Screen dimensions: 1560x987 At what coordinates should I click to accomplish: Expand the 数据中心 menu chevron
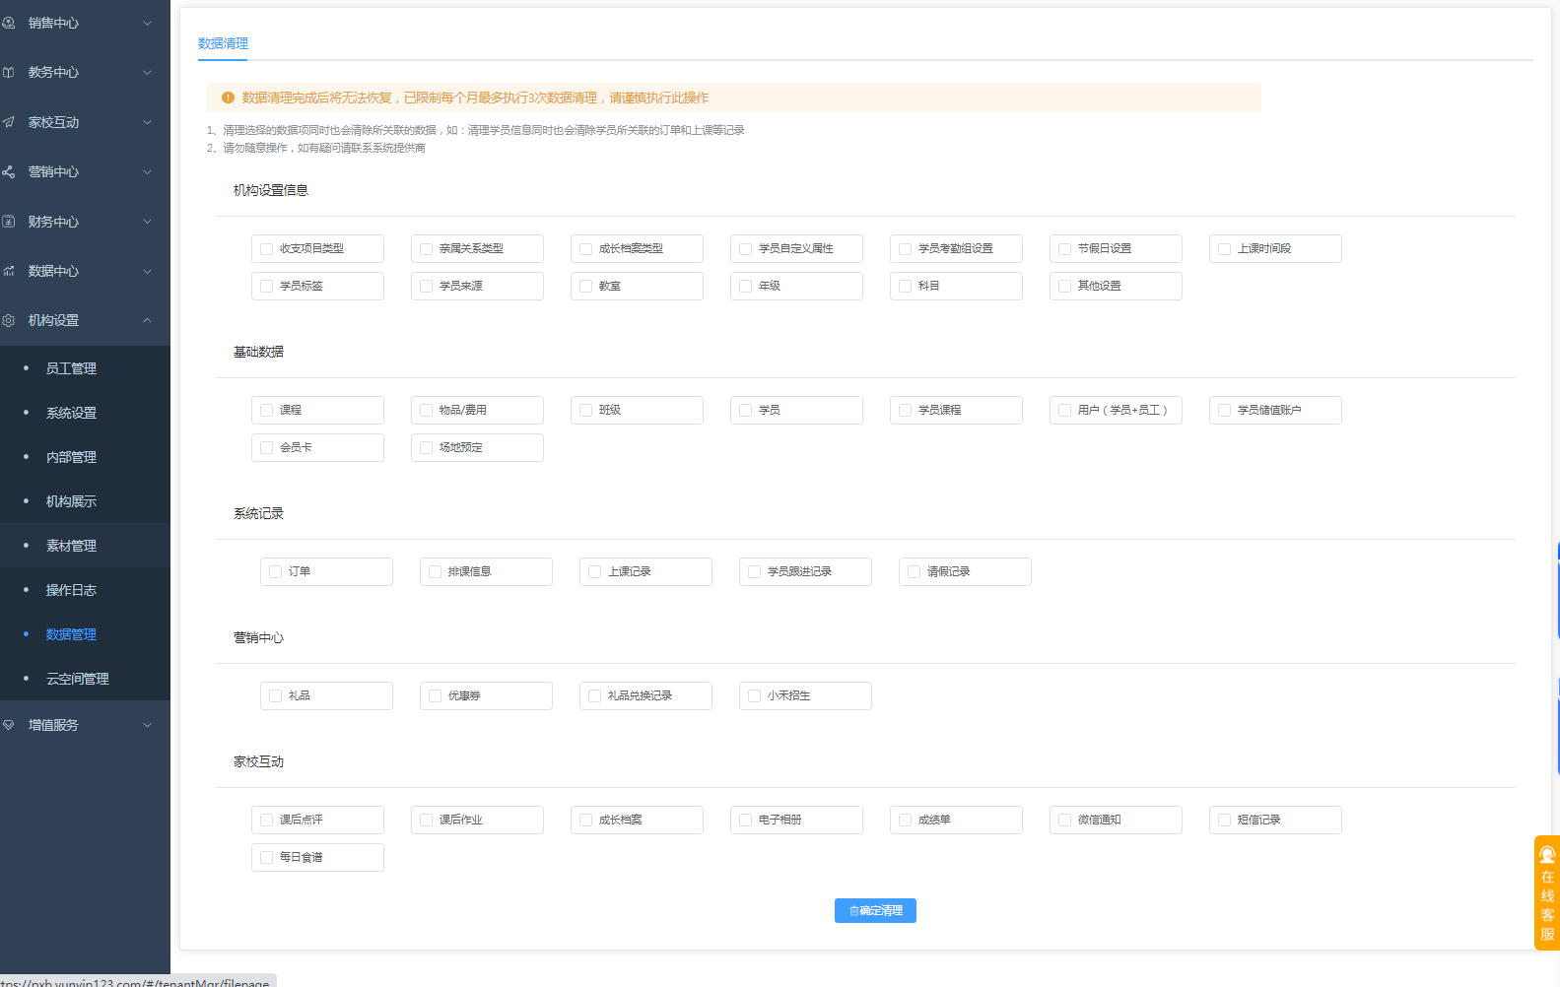[x=148, y=271]
